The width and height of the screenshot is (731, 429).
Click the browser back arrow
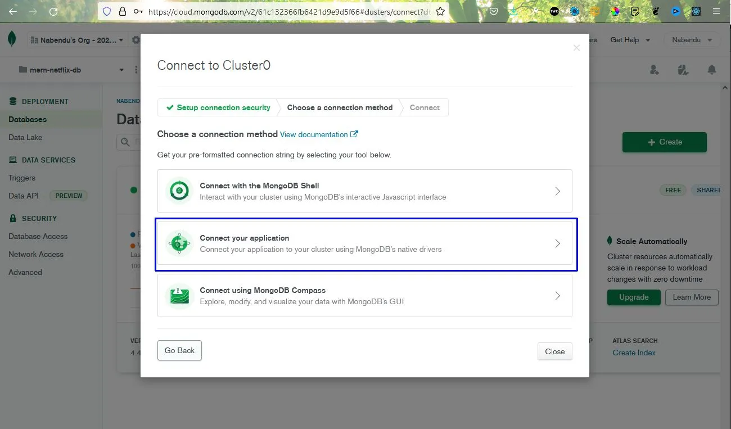pyautogui.click(x=12, y=11)
